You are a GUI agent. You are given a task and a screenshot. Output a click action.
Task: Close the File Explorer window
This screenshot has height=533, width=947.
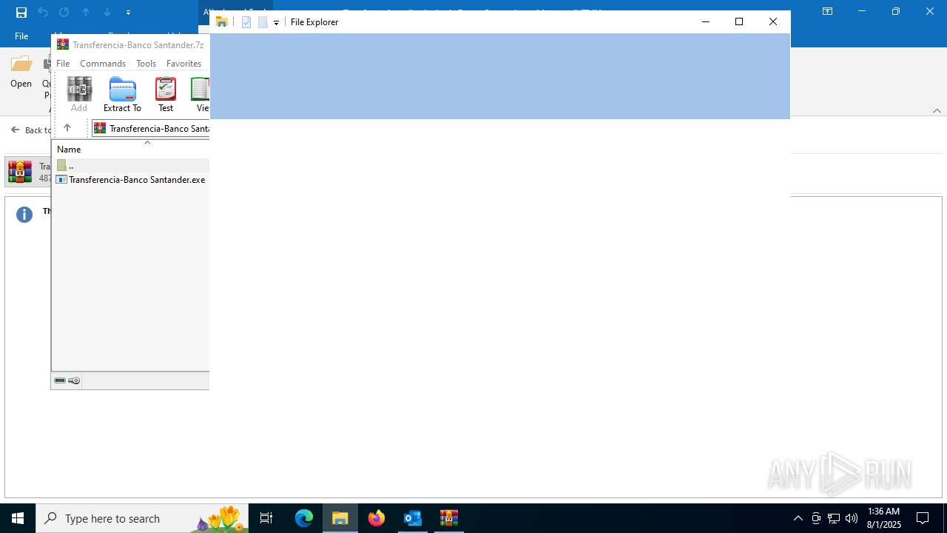pyautogui.click(x=773, y=21)
